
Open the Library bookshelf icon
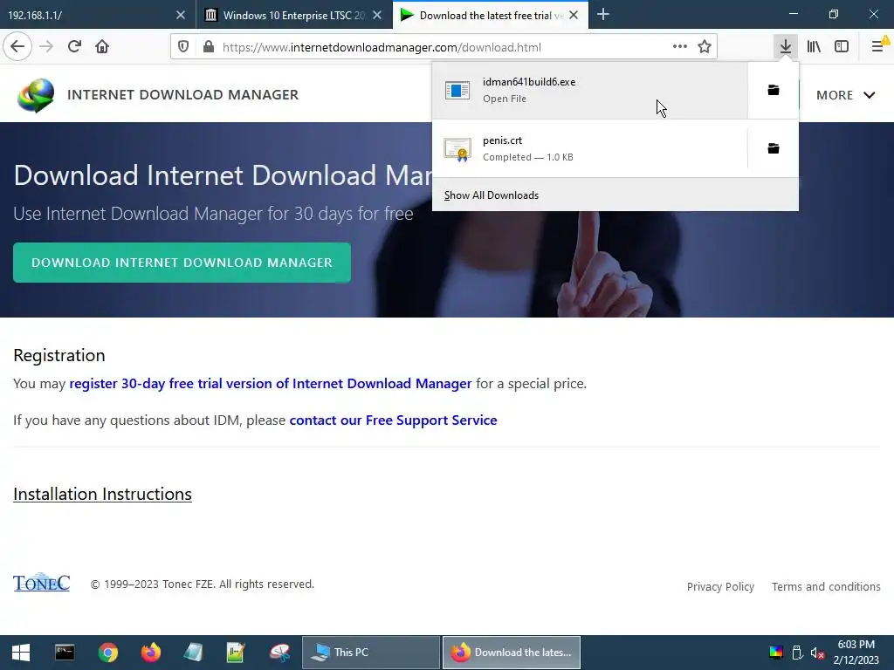click(x=814, y=47)
